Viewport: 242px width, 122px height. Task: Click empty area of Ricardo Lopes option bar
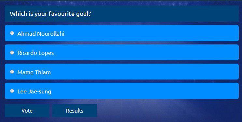147,53
